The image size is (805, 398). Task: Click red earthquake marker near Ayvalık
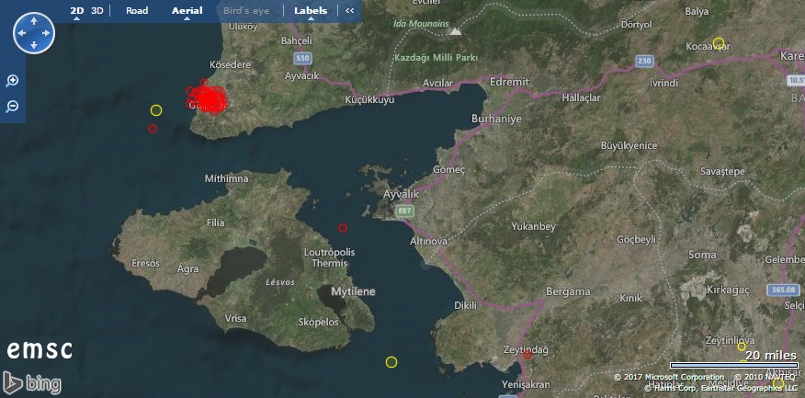[343, 227]
